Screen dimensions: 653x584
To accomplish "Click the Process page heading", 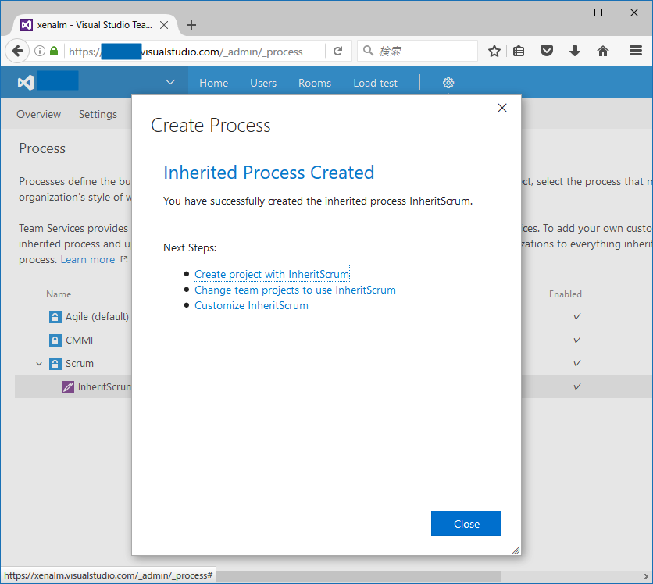I will pos(42,148).
